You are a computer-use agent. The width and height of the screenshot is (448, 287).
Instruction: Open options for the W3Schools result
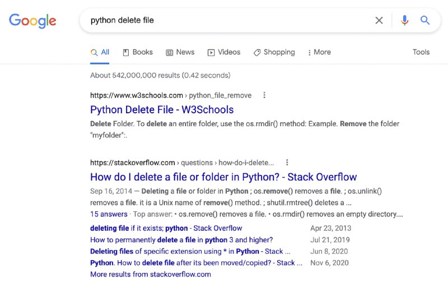(x=264, y=95)
